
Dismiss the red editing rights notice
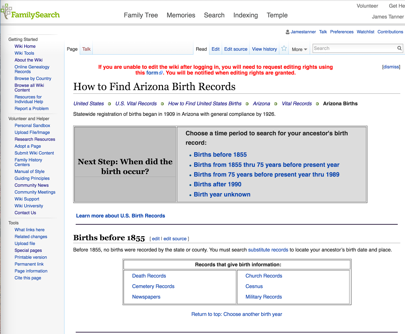point(391,67)
